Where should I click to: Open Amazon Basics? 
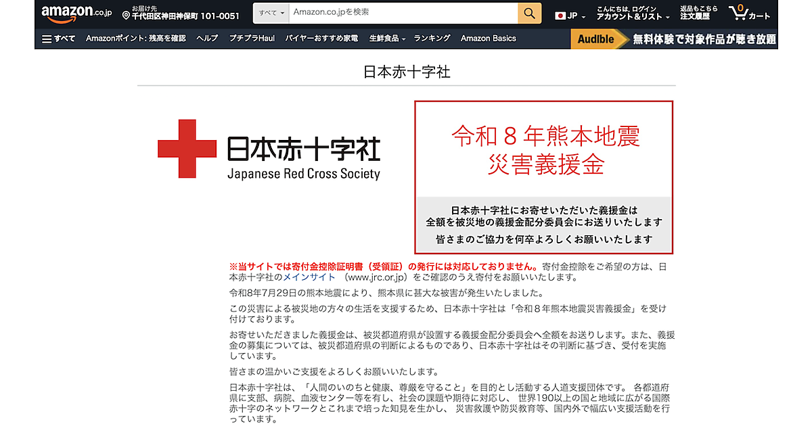point(489,39)
